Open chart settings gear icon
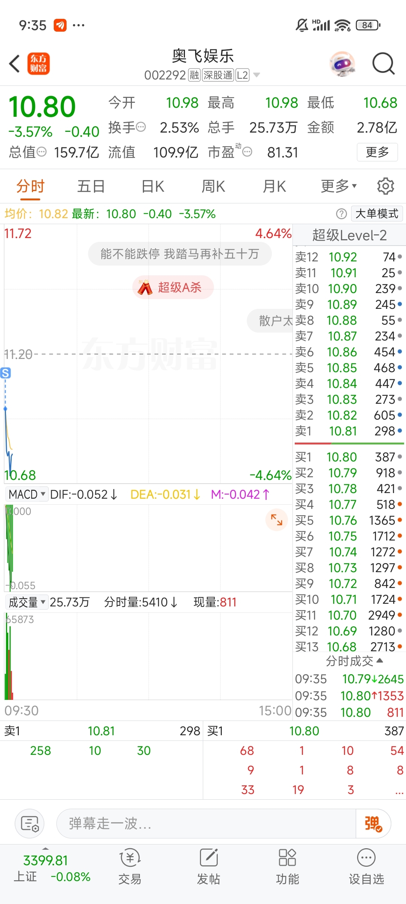 point(385,186)
